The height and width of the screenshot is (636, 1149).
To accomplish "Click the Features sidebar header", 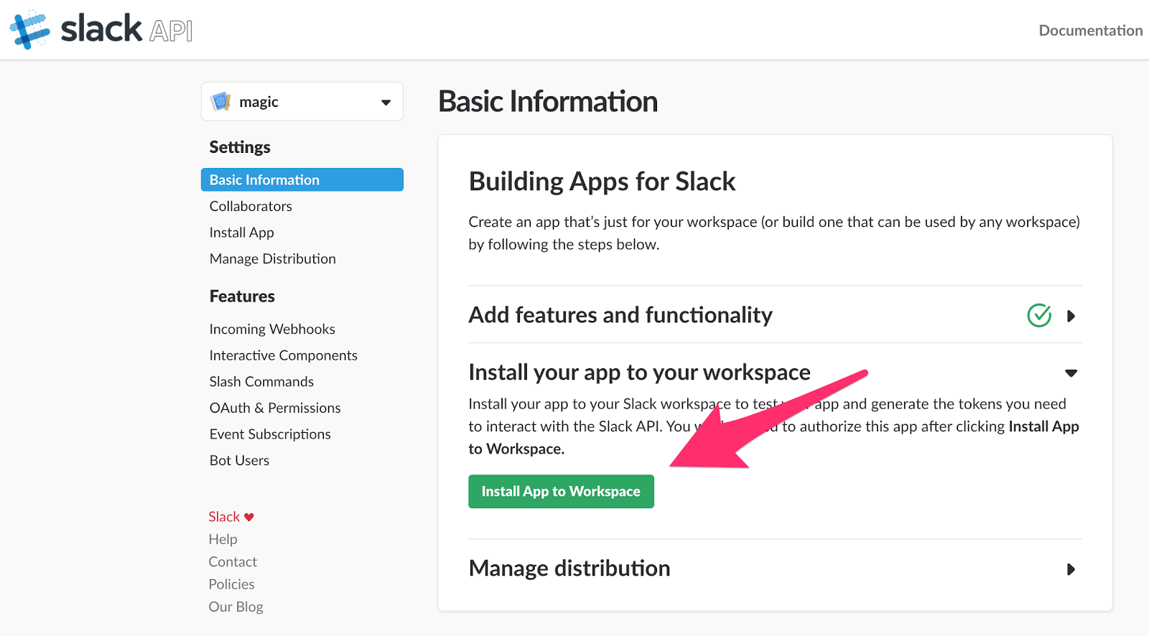I will 242,296.
